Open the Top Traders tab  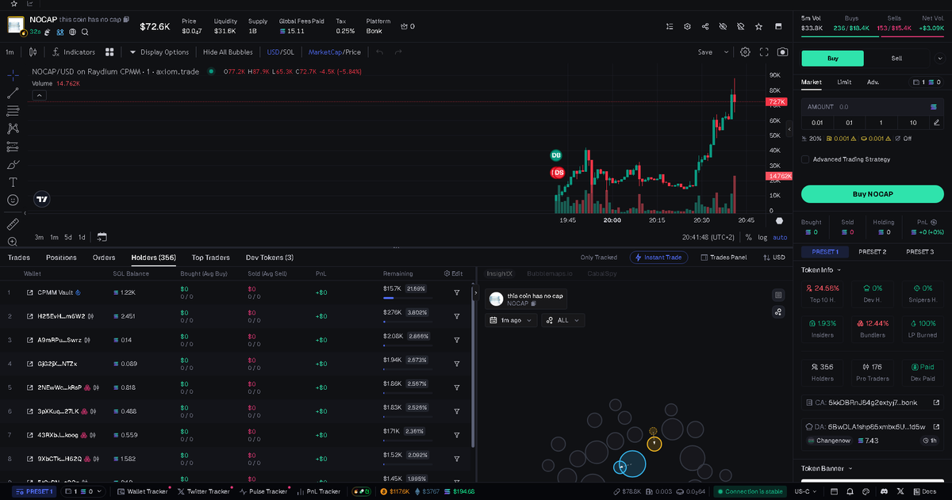(x=211, y=258)
